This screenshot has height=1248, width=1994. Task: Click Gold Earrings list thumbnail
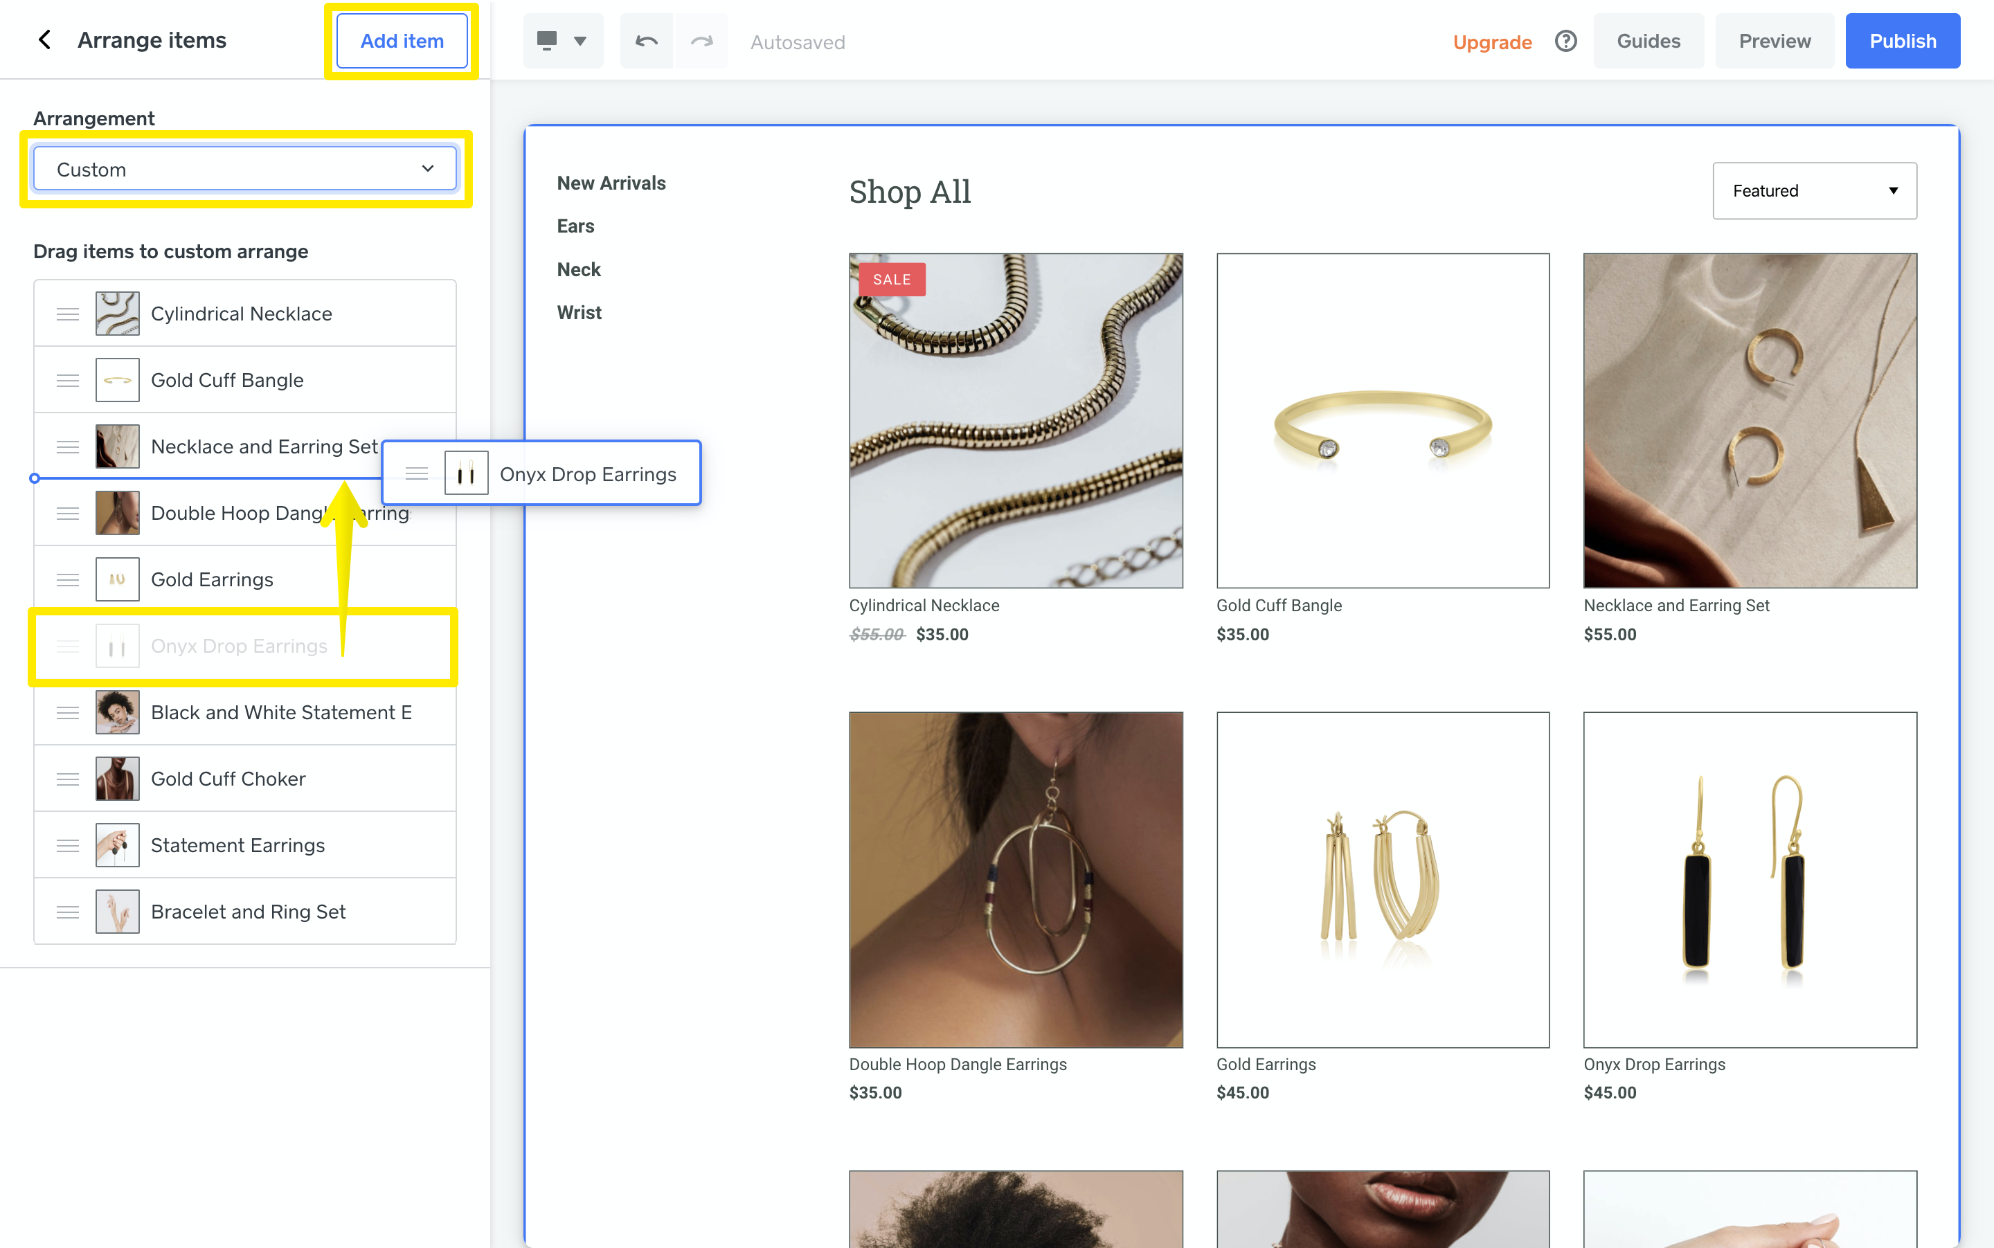117,579
